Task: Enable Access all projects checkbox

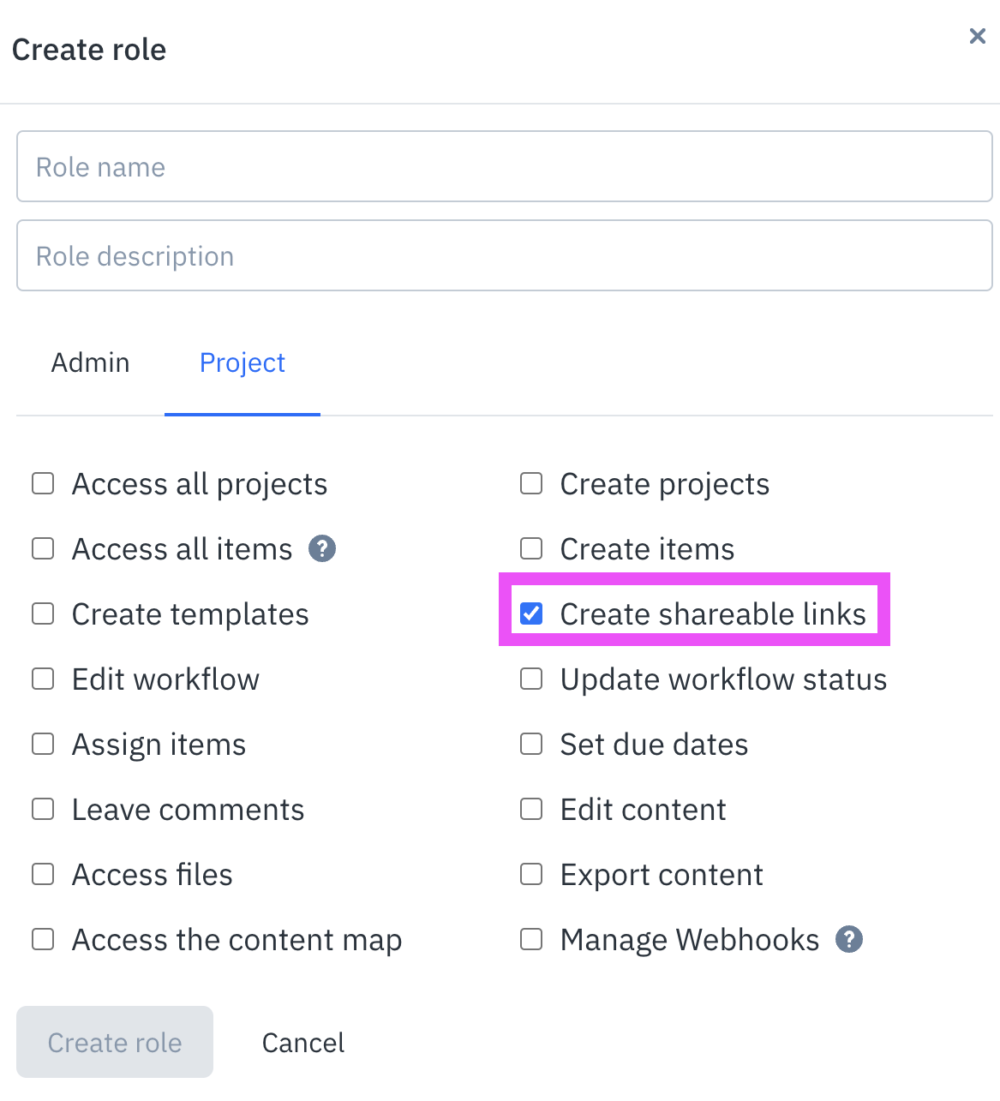Action: click(x=43, y=483)
